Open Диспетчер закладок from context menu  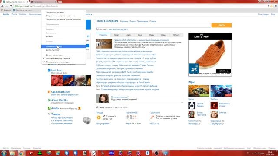tap(63, 55)
